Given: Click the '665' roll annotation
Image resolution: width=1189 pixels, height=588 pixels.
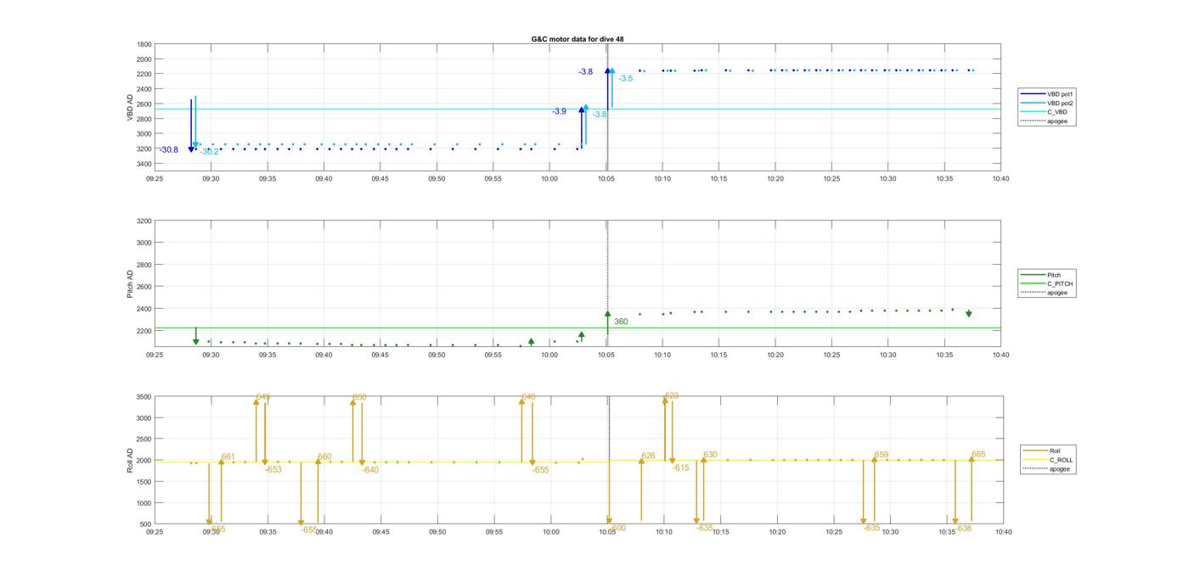Looking at the screenshot, I should [x=978, y=455].
